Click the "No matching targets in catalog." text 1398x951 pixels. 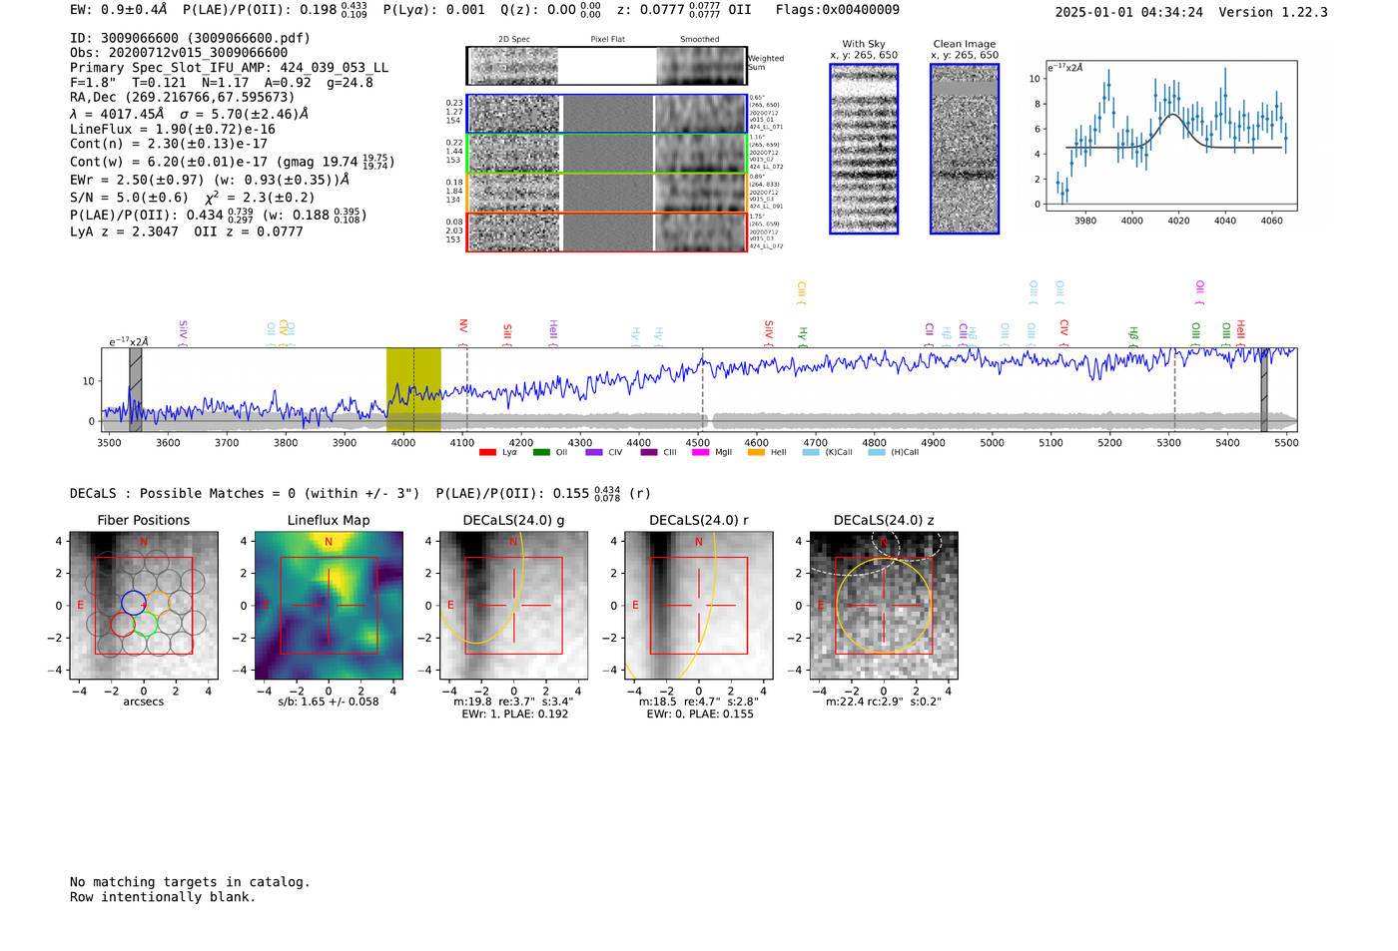[190, 882]
